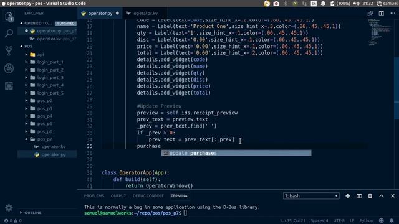Open operator.kv under pos_p7 folder

pos(54,147)
